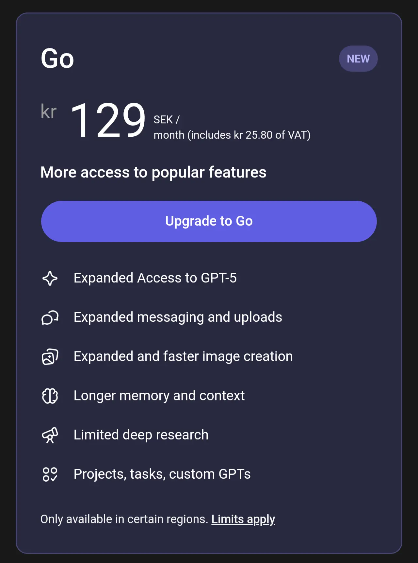
Task: Click the 129 price figure
Action: point(108,120)
